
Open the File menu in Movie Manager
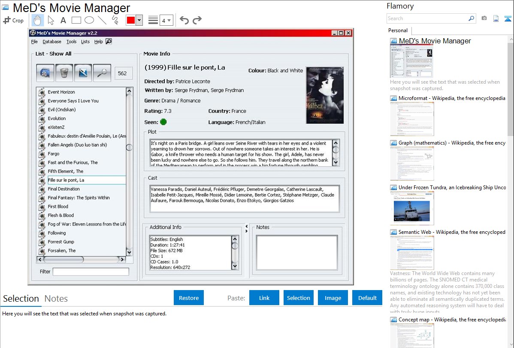[x=34, y=42]
